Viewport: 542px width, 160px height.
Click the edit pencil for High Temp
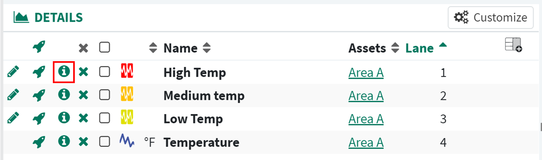13,72
